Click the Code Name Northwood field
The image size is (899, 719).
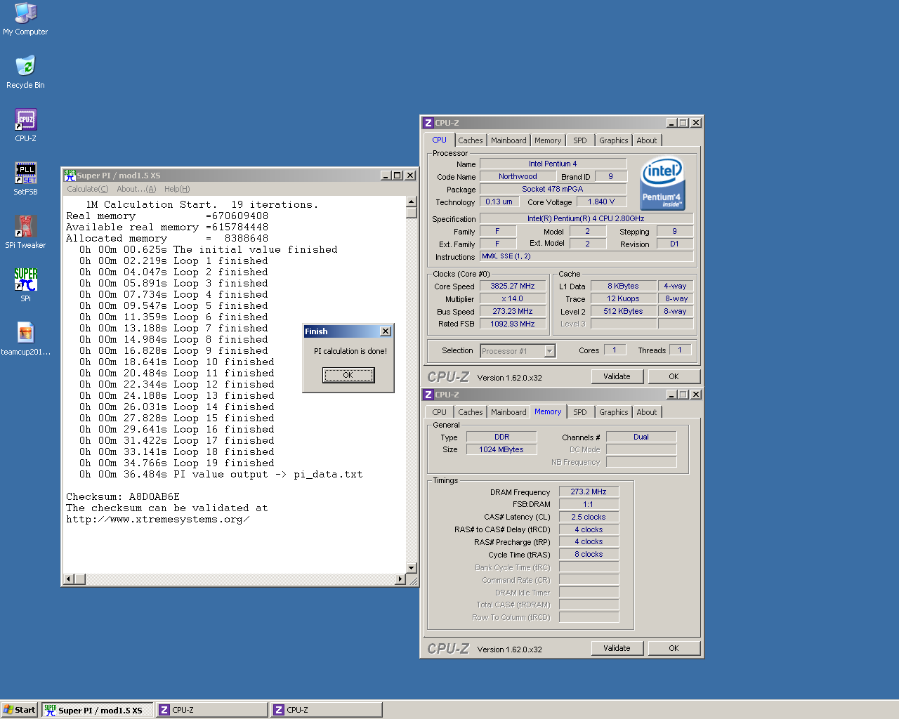[x=518, y=176]
